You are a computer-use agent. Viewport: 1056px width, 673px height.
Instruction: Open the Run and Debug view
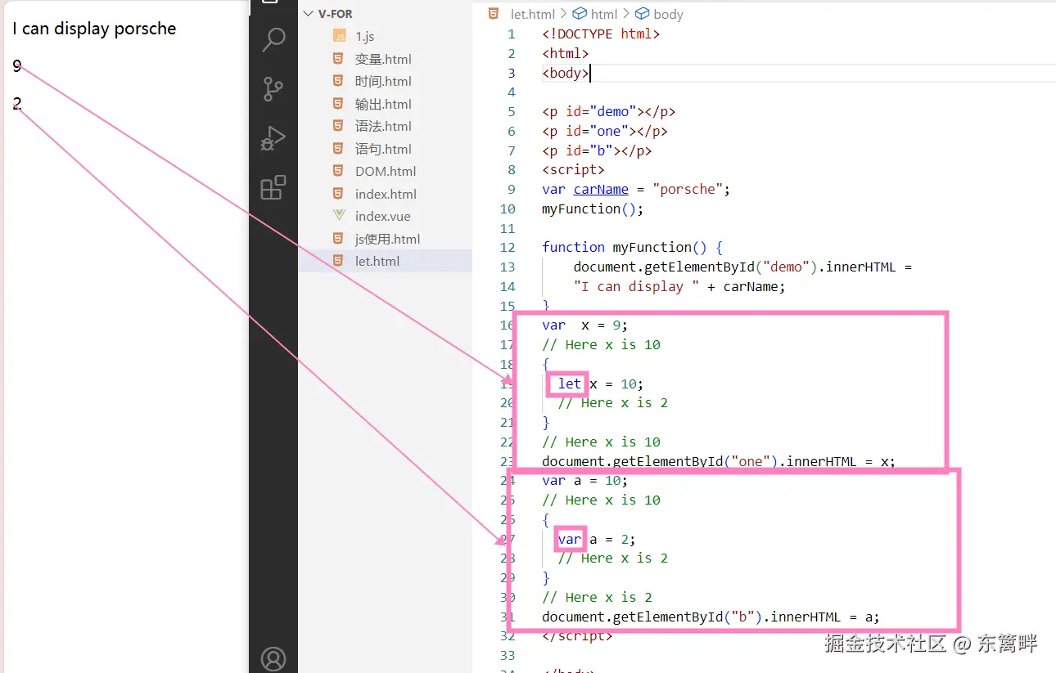click(x=273, y=138)
